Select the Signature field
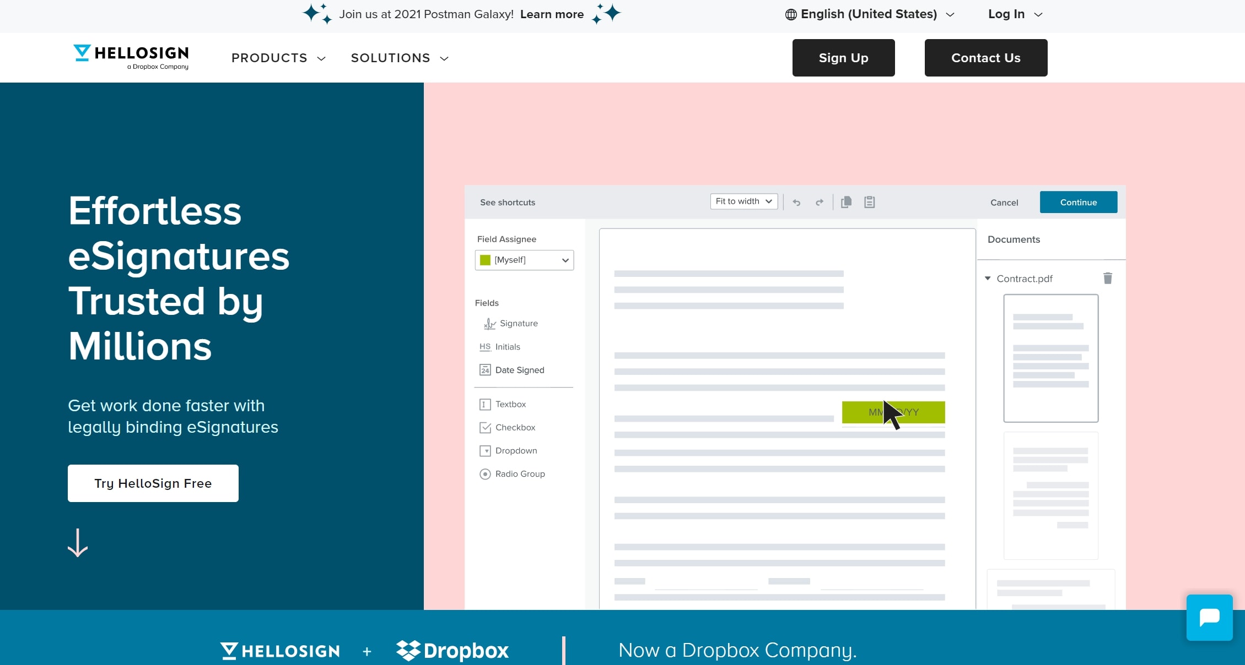Screen dimensions: 1245x665 (x=510, y=323)
